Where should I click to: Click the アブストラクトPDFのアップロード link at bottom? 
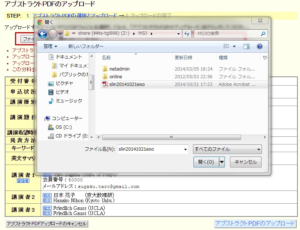tap(255, 223)
